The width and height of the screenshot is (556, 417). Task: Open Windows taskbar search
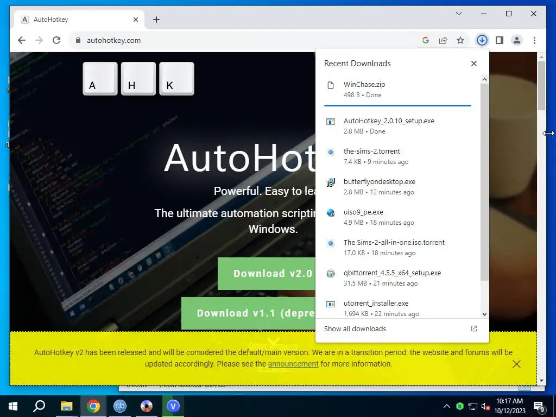coord(39,406)
